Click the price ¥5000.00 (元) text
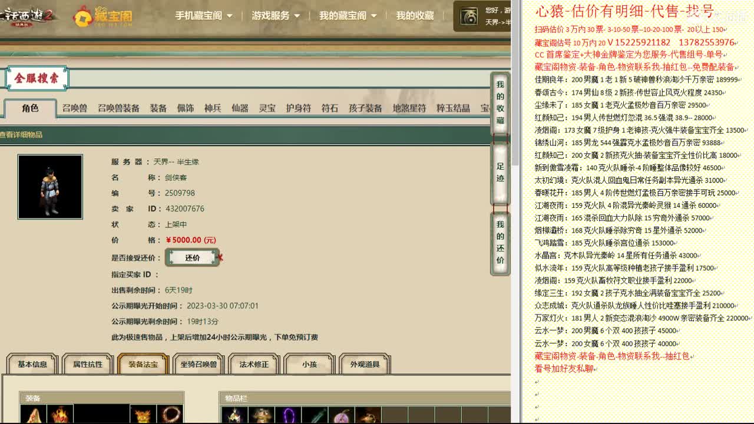This screenshot has height=424, width=754. [x=191, y=240]
